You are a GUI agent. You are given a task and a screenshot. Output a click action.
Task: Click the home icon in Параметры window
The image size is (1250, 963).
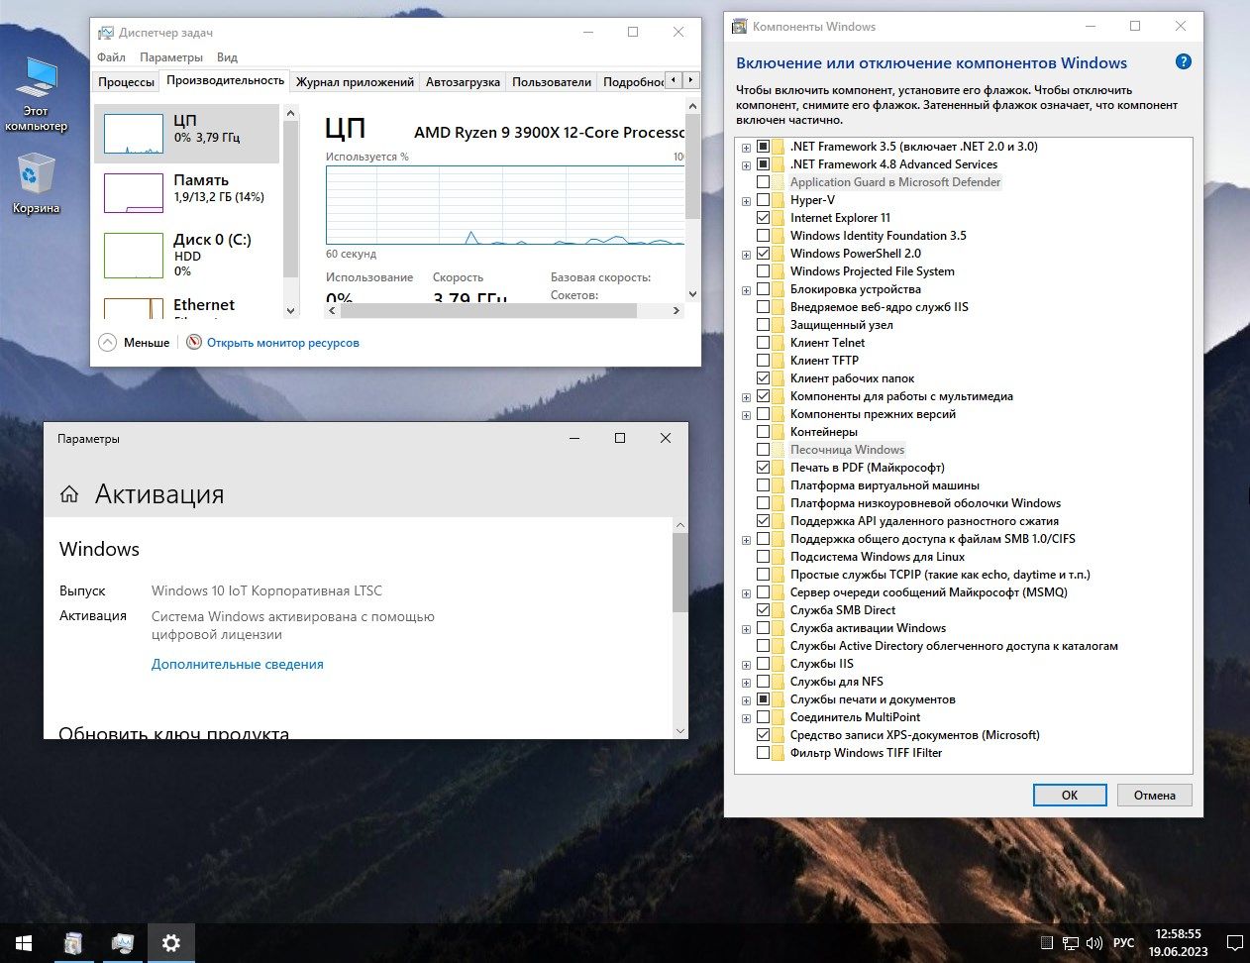click(x=69, y=494)
